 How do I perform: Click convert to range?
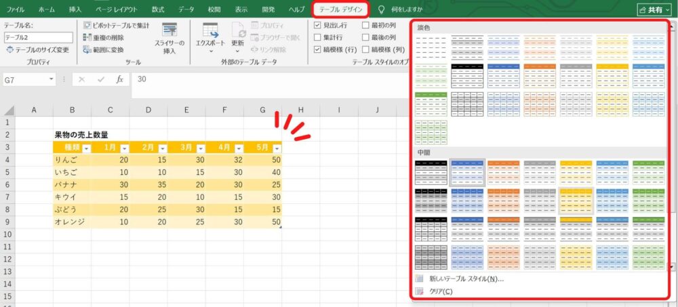[x=103, y=50]
